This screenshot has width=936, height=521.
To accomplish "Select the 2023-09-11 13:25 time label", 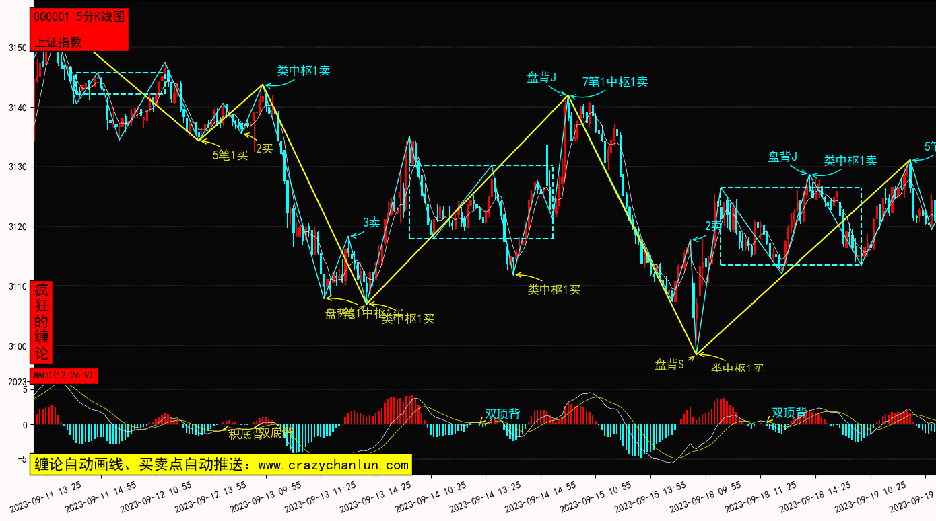I will 46,495.
